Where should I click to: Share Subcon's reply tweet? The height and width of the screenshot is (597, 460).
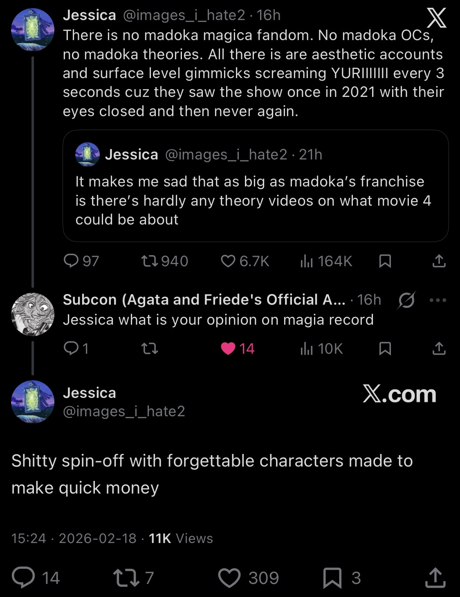[438, 348]
